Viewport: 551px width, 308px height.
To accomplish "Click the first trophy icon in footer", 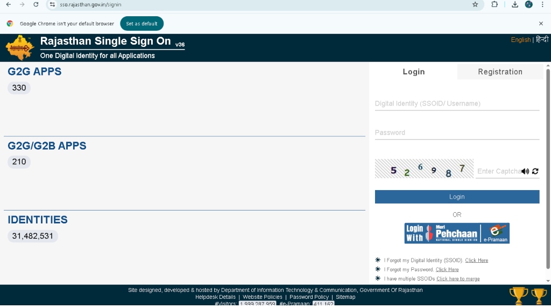I will pyautogui.click(x=519, y=296).
